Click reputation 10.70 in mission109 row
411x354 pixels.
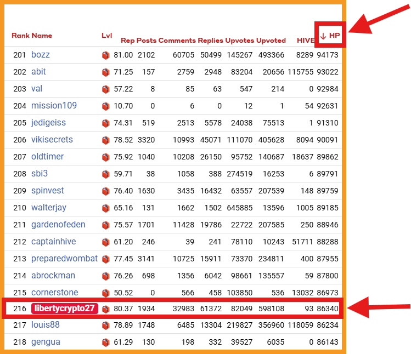tap(123, 106)
